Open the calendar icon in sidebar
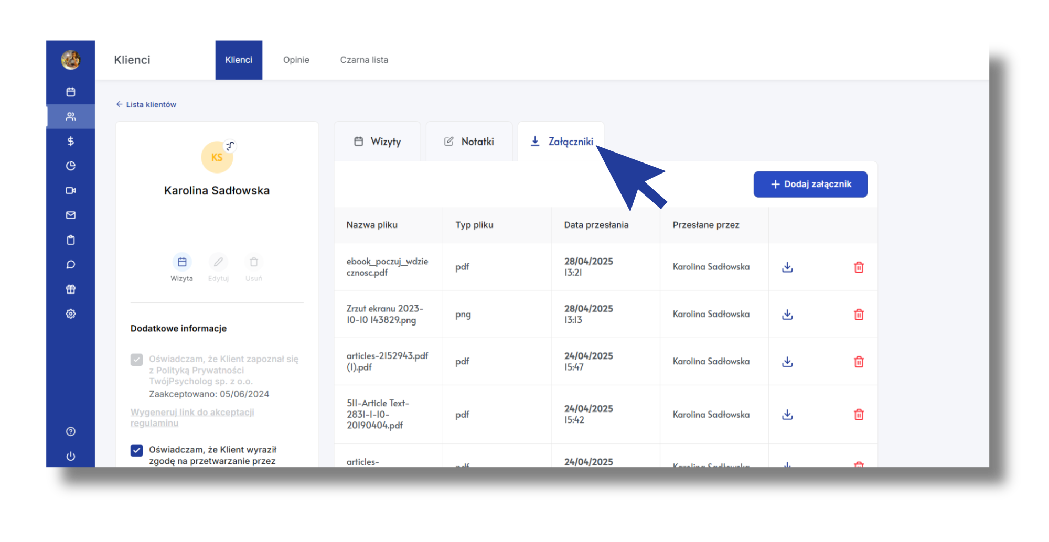This screenshot has width=1049, height=542. pyautogui.click(x=71, y=92)
